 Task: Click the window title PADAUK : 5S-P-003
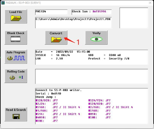coord(23,3)
